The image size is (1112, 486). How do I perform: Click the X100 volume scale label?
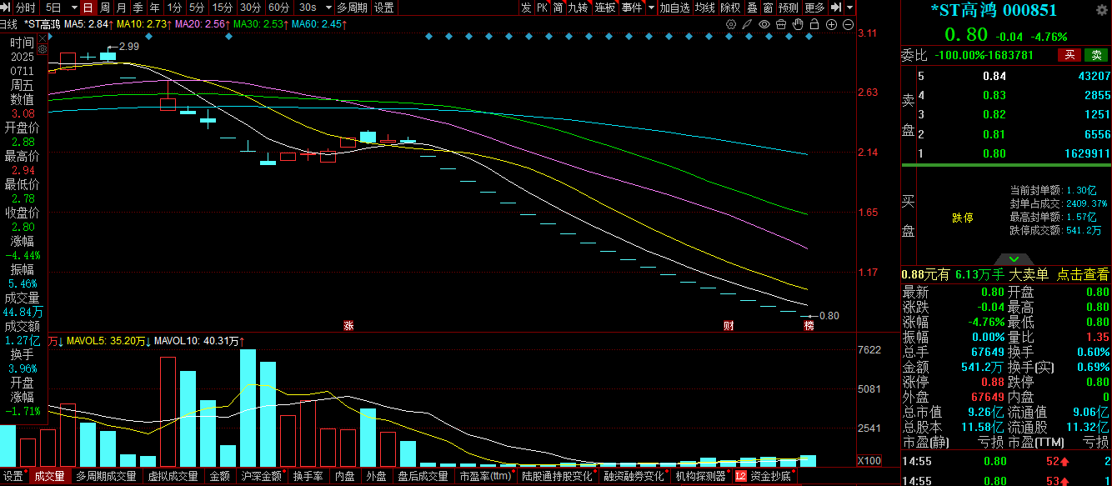(870, 460)
